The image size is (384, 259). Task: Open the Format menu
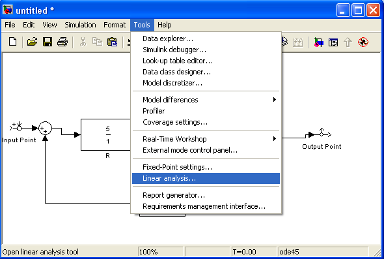coord(115,25)
